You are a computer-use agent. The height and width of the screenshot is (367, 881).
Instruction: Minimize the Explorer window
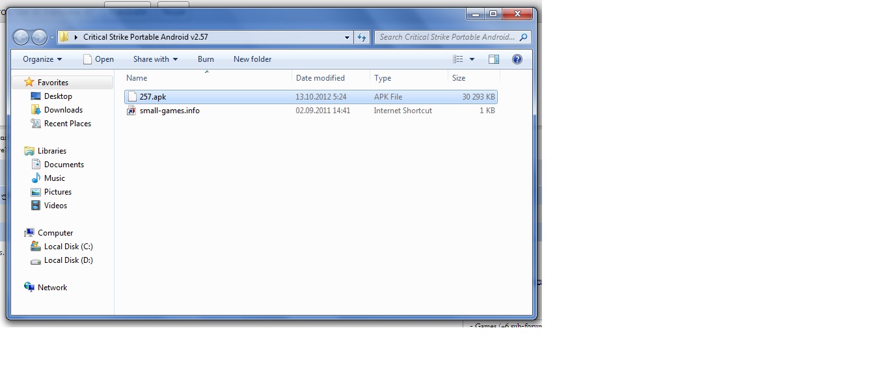476,14
